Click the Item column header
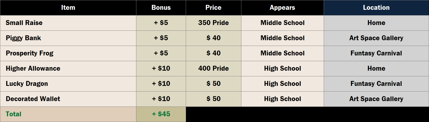429x122 pixels. point(68,8)
